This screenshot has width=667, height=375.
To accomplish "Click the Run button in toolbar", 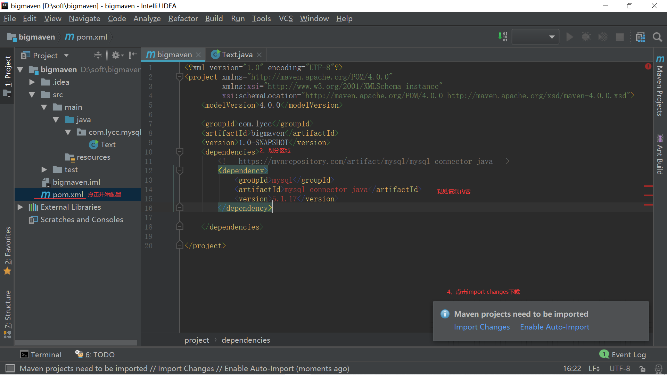I will pyautogui.click(x=569, y=37).
